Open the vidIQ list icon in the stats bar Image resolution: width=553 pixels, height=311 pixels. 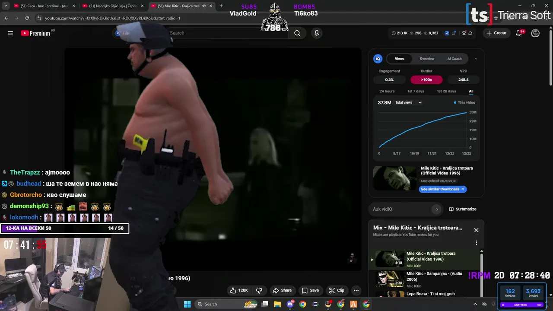(x=454, y=33)
